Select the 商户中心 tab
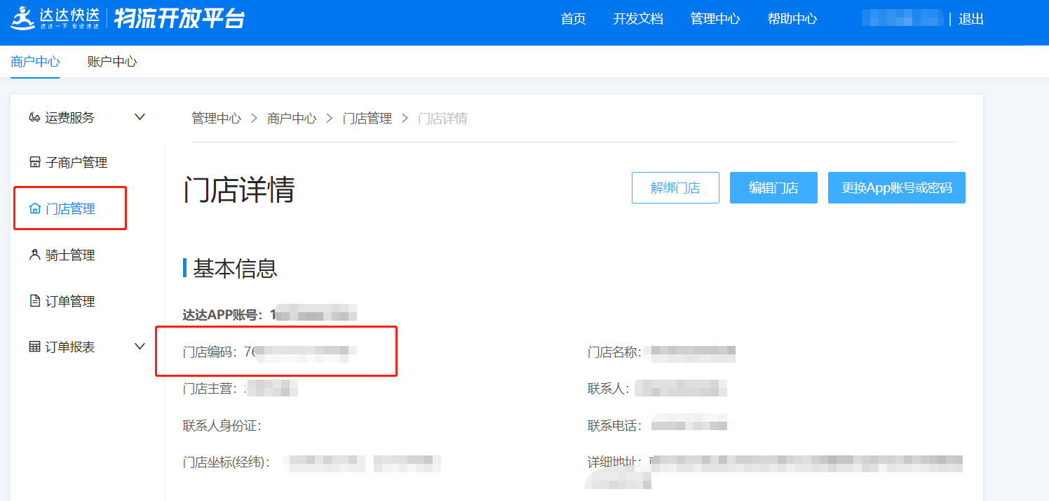1049x501 pixels. coord(35,62)
